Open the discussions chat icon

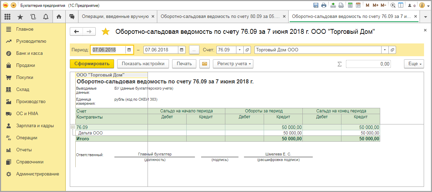(72, 16)
